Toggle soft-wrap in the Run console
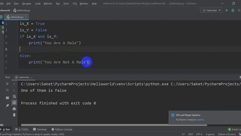 coord(14,97)
